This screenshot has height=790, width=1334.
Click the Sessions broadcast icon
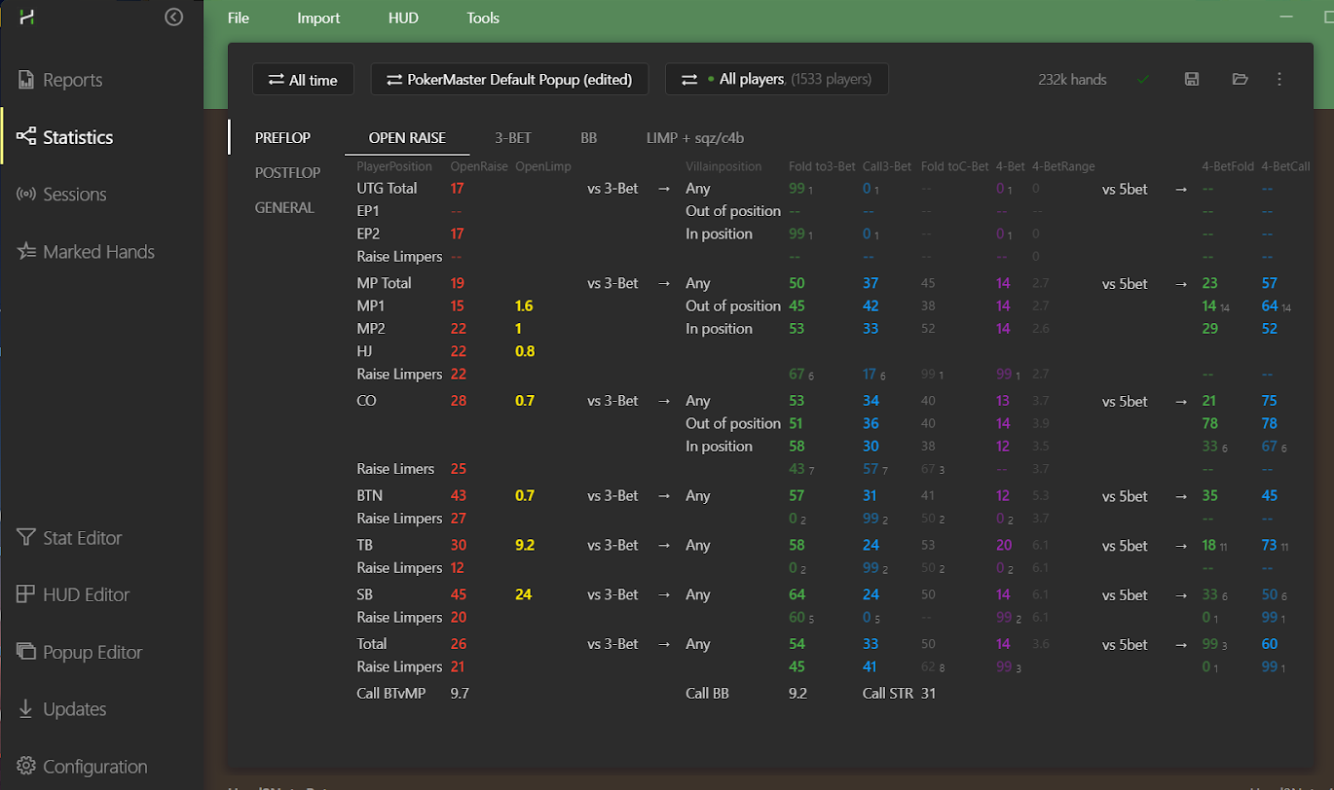pyautogui.click(x=26, y=195)
